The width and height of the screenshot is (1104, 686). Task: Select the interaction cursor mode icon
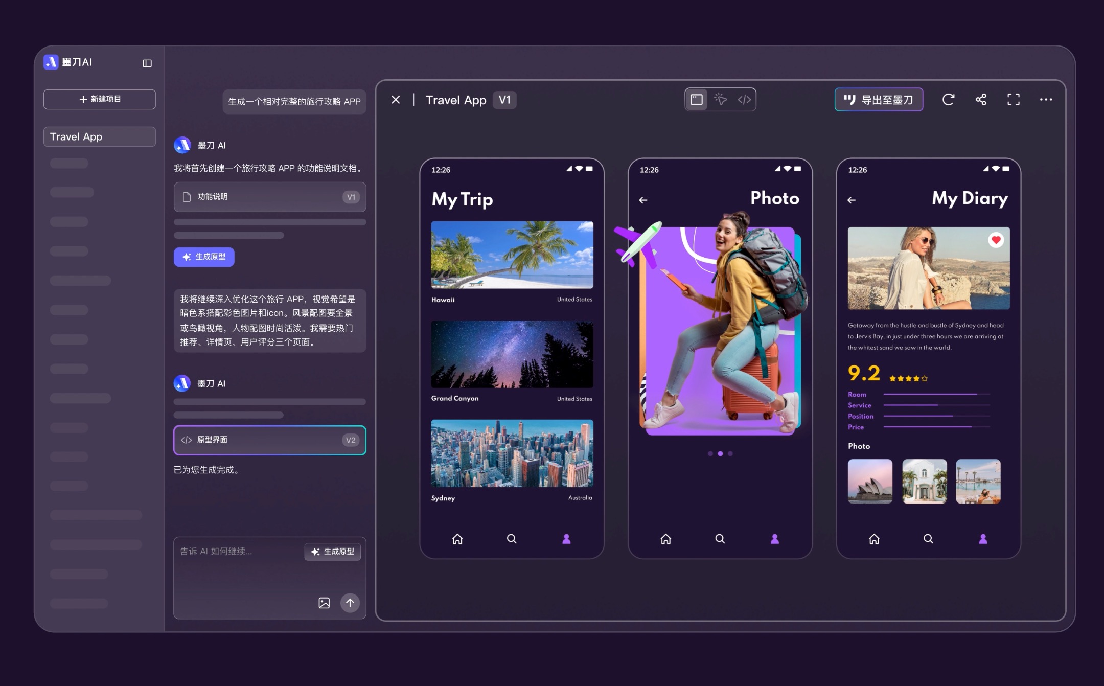click(721, 99)
